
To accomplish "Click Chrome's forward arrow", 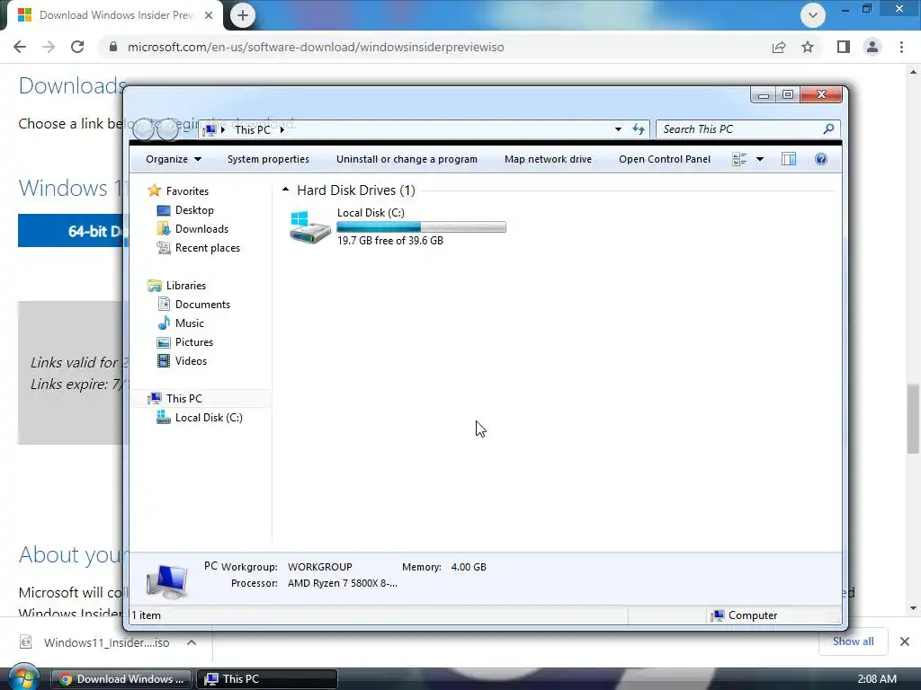I will (49, 47).
